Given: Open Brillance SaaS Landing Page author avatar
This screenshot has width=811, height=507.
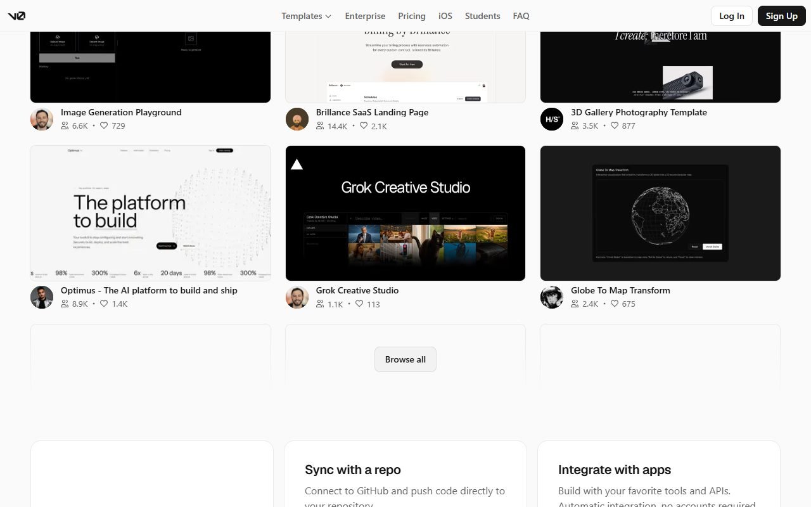Looking at the screenshot, I should (x=297, y=119).
